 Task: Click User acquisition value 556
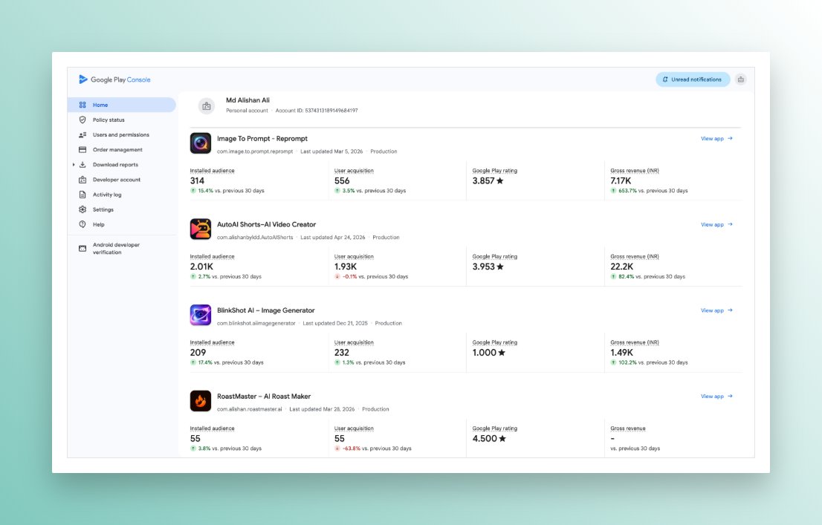(342, 180)
